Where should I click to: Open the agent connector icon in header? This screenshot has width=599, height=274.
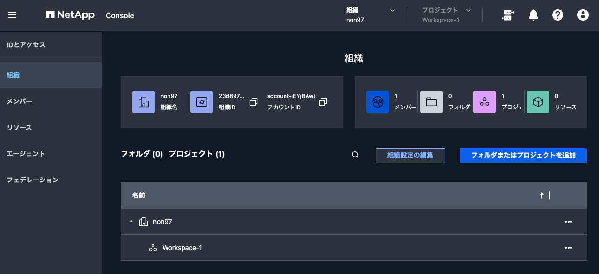coord(508,15)
